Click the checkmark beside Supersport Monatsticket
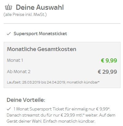The image size is (123, 126). tap(9, 34)
